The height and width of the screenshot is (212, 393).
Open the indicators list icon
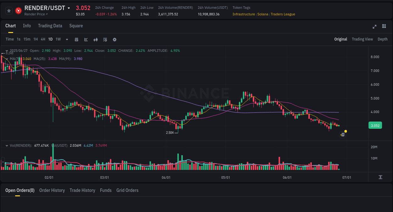pyautogui.click(x=105, y=39)
